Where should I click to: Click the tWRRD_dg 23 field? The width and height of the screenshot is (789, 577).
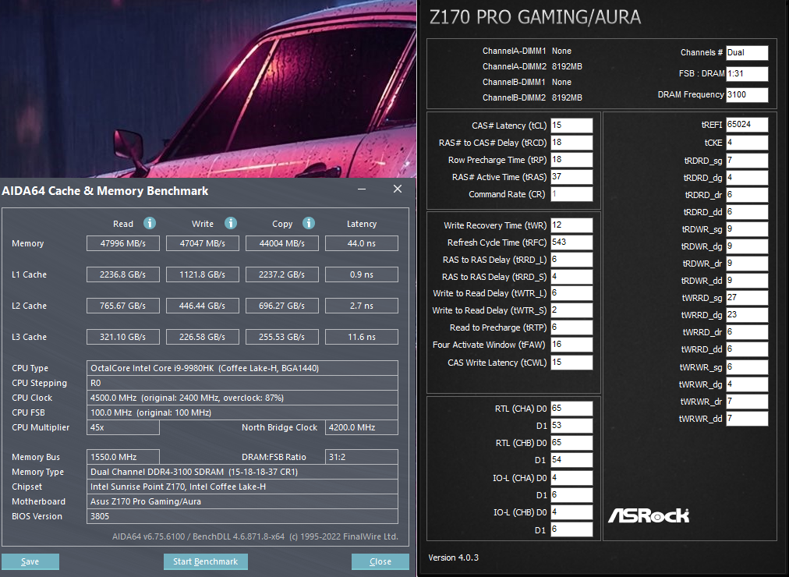tap(747, 314)
